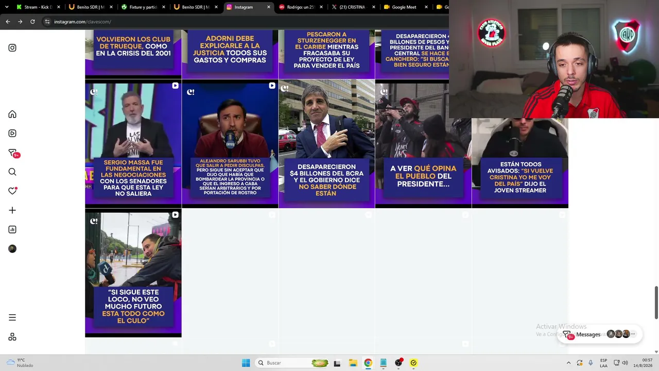The image size is (659, 371).
Task: Open Instagram search from sidebar
Action: coord(12,172)
